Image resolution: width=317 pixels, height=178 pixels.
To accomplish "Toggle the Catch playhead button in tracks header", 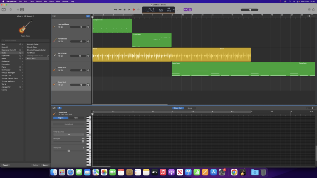I will [88, 16].
